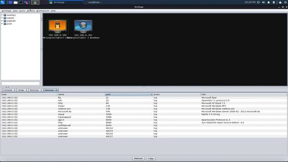
Task: Expand the payload module tree
Action: 2,21
